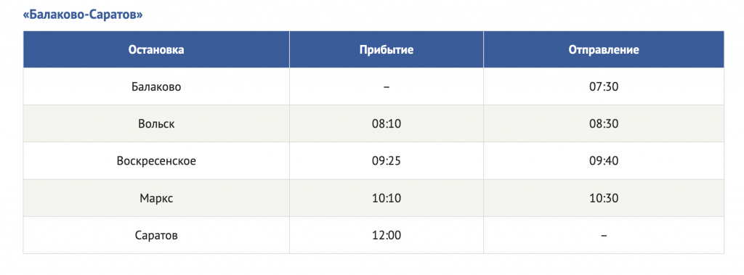Select Воскресенское arrival time 09:25
Image resolution: width=744 pixels, height=275 pixels.
(387, 161)
